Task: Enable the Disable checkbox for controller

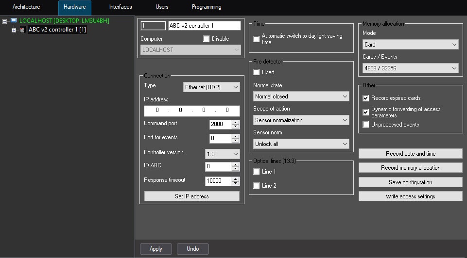Action: coord(207,39)
